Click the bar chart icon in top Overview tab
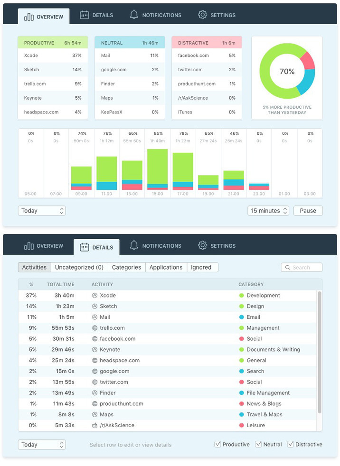The height and width of the screenshot is (466, 340). tap(29, 17)
